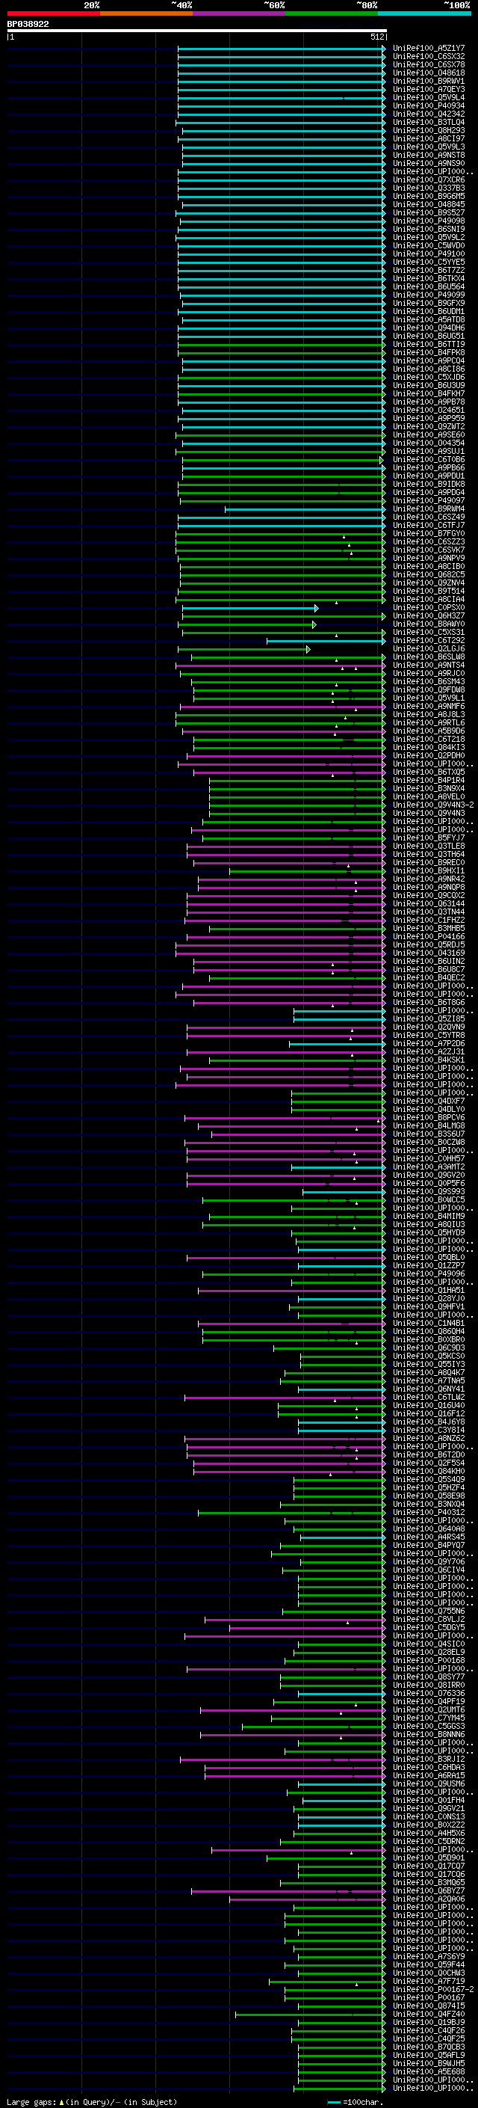
Task: Select the UniRef100_Q9V4N3-2 hit label
Action: (x=433, y=805)
